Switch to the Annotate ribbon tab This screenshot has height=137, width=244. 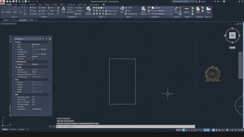[23, 4]
